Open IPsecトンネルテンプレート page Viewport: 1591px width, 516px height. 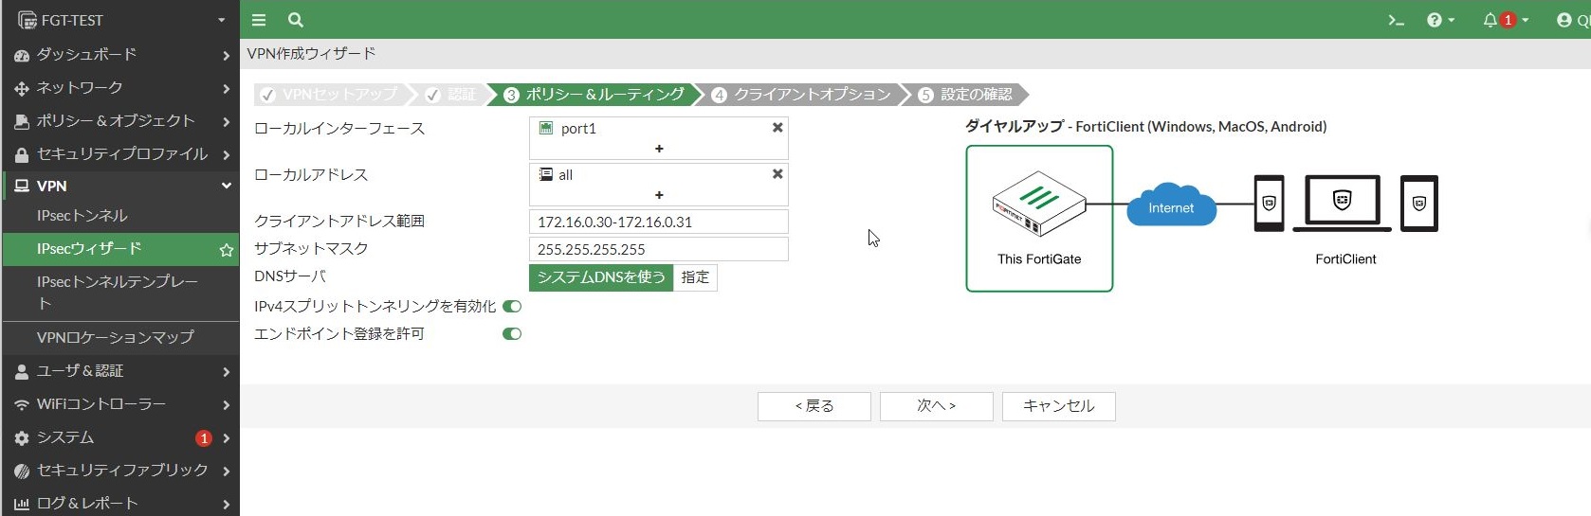[x=119, y=293]
